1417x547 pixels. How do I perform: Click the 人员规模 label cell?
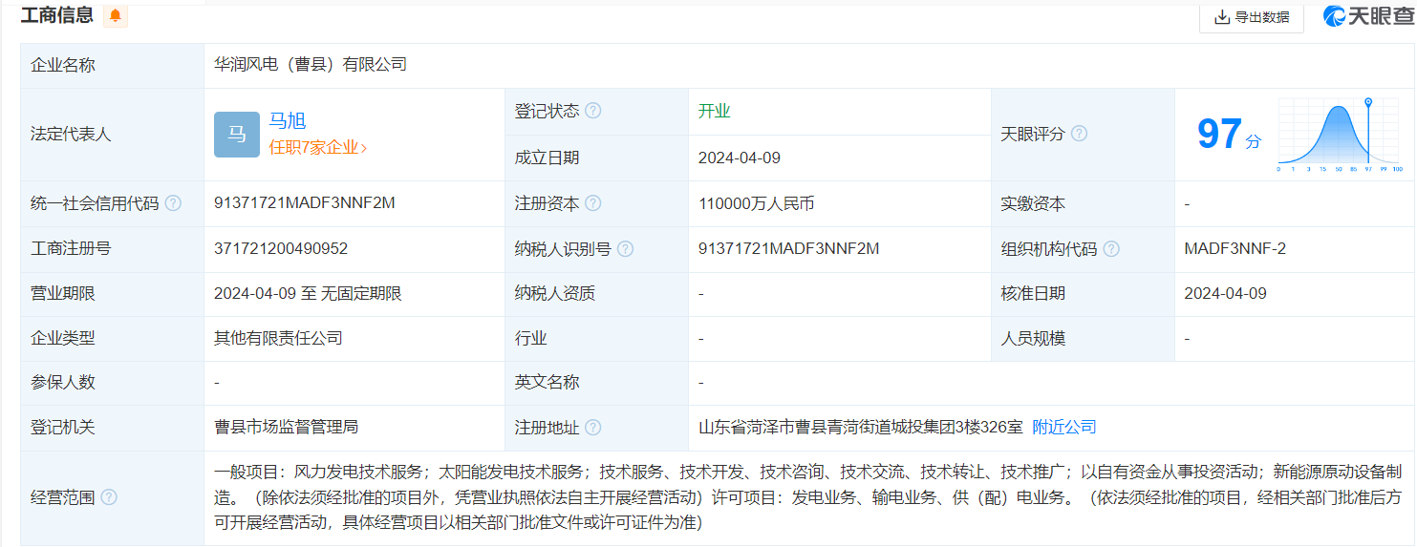point(1084,338)
